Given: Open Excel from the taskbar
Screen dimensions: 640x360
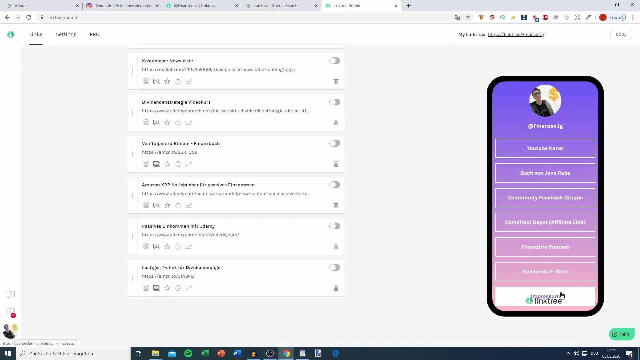Looking at the screenshot, I should tap(204, 353).
